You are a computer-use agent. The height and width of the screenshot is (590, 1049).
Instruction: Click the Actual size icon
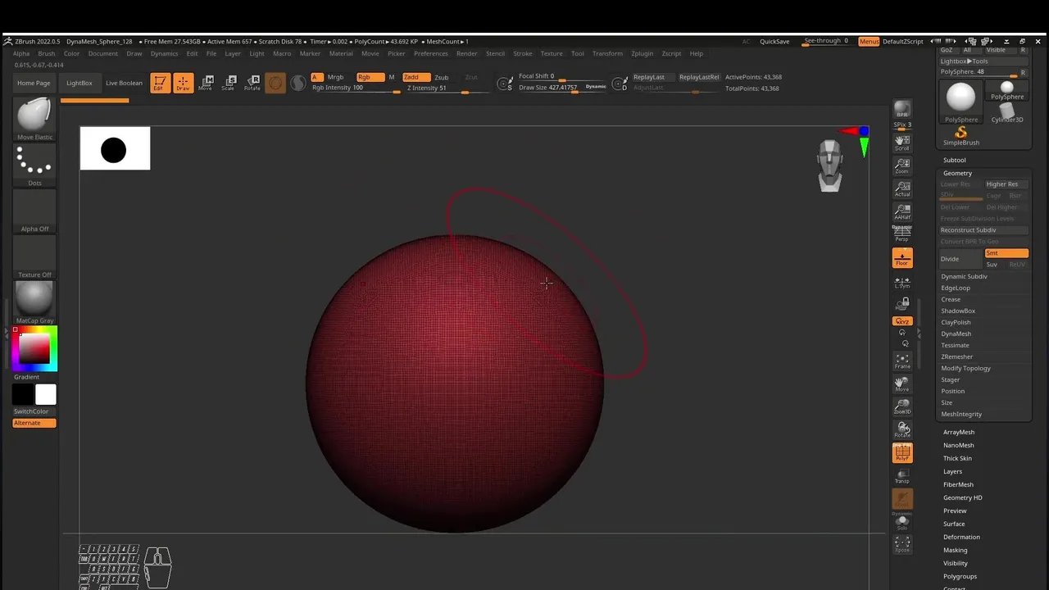[902, 188]
